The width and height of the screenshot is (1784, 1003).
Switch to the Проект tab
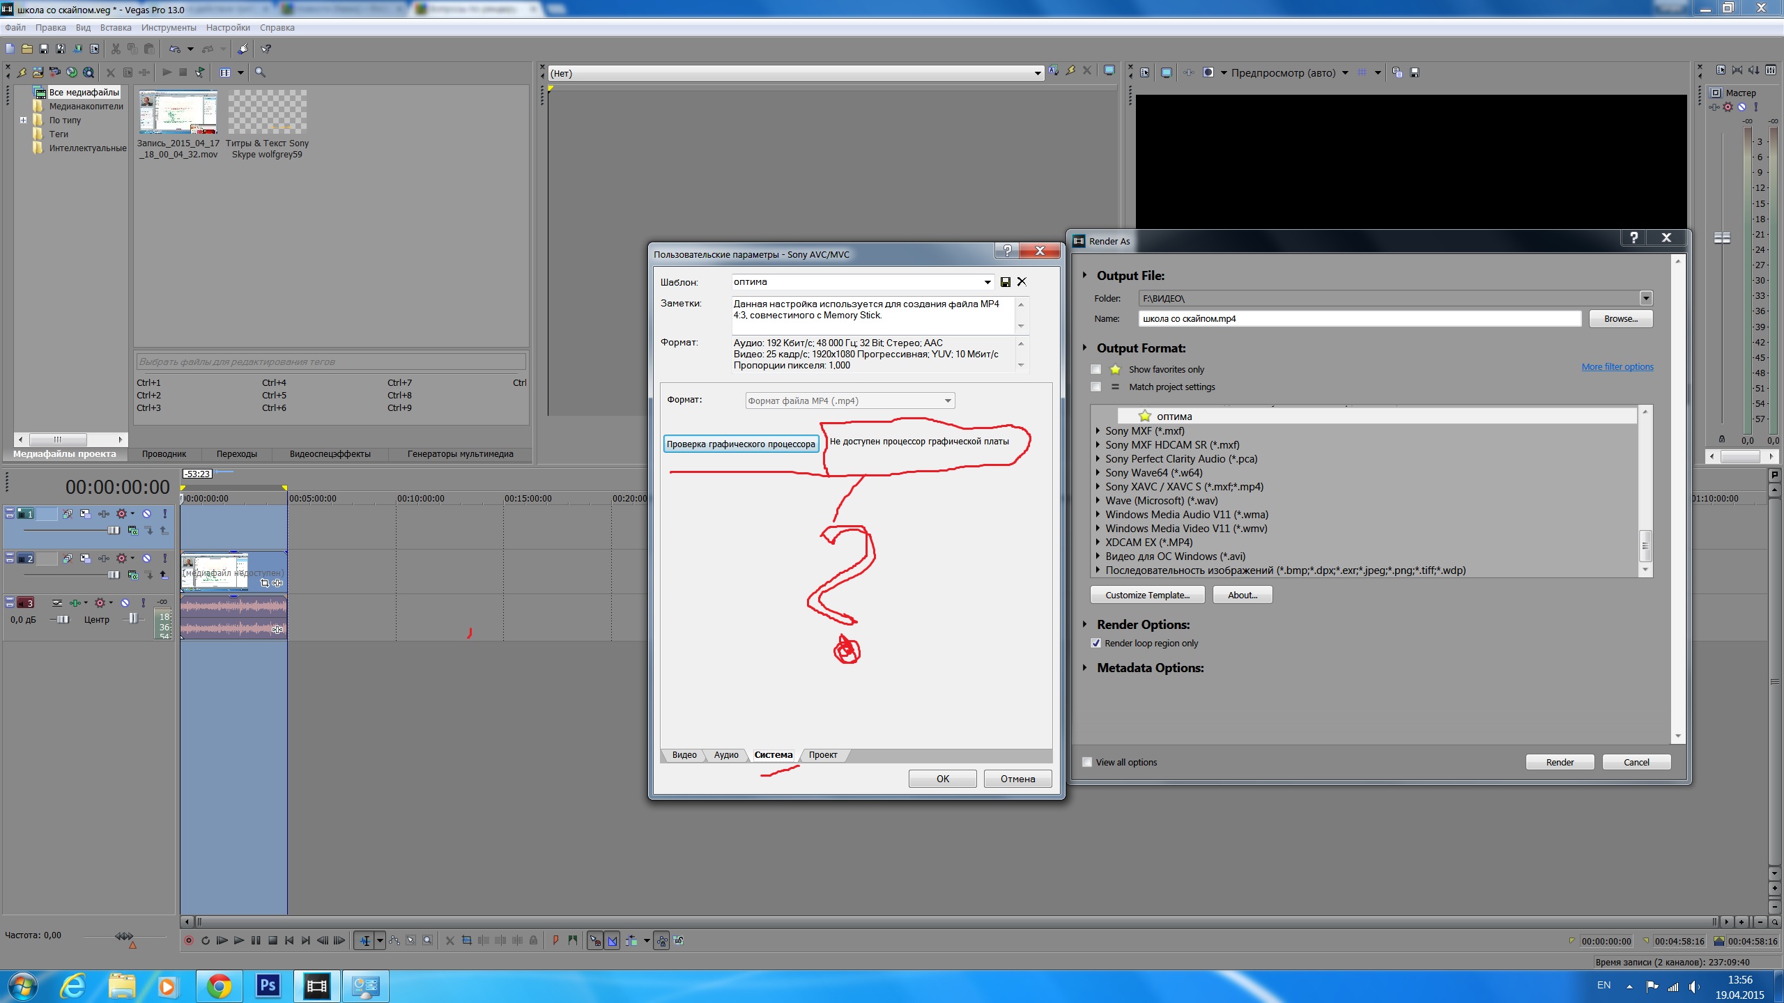coord(823,755)
